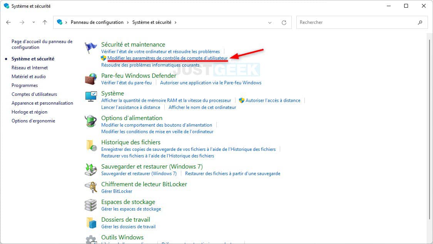Select Programmes in sidebar
The image size is (433, 244).
25,85
